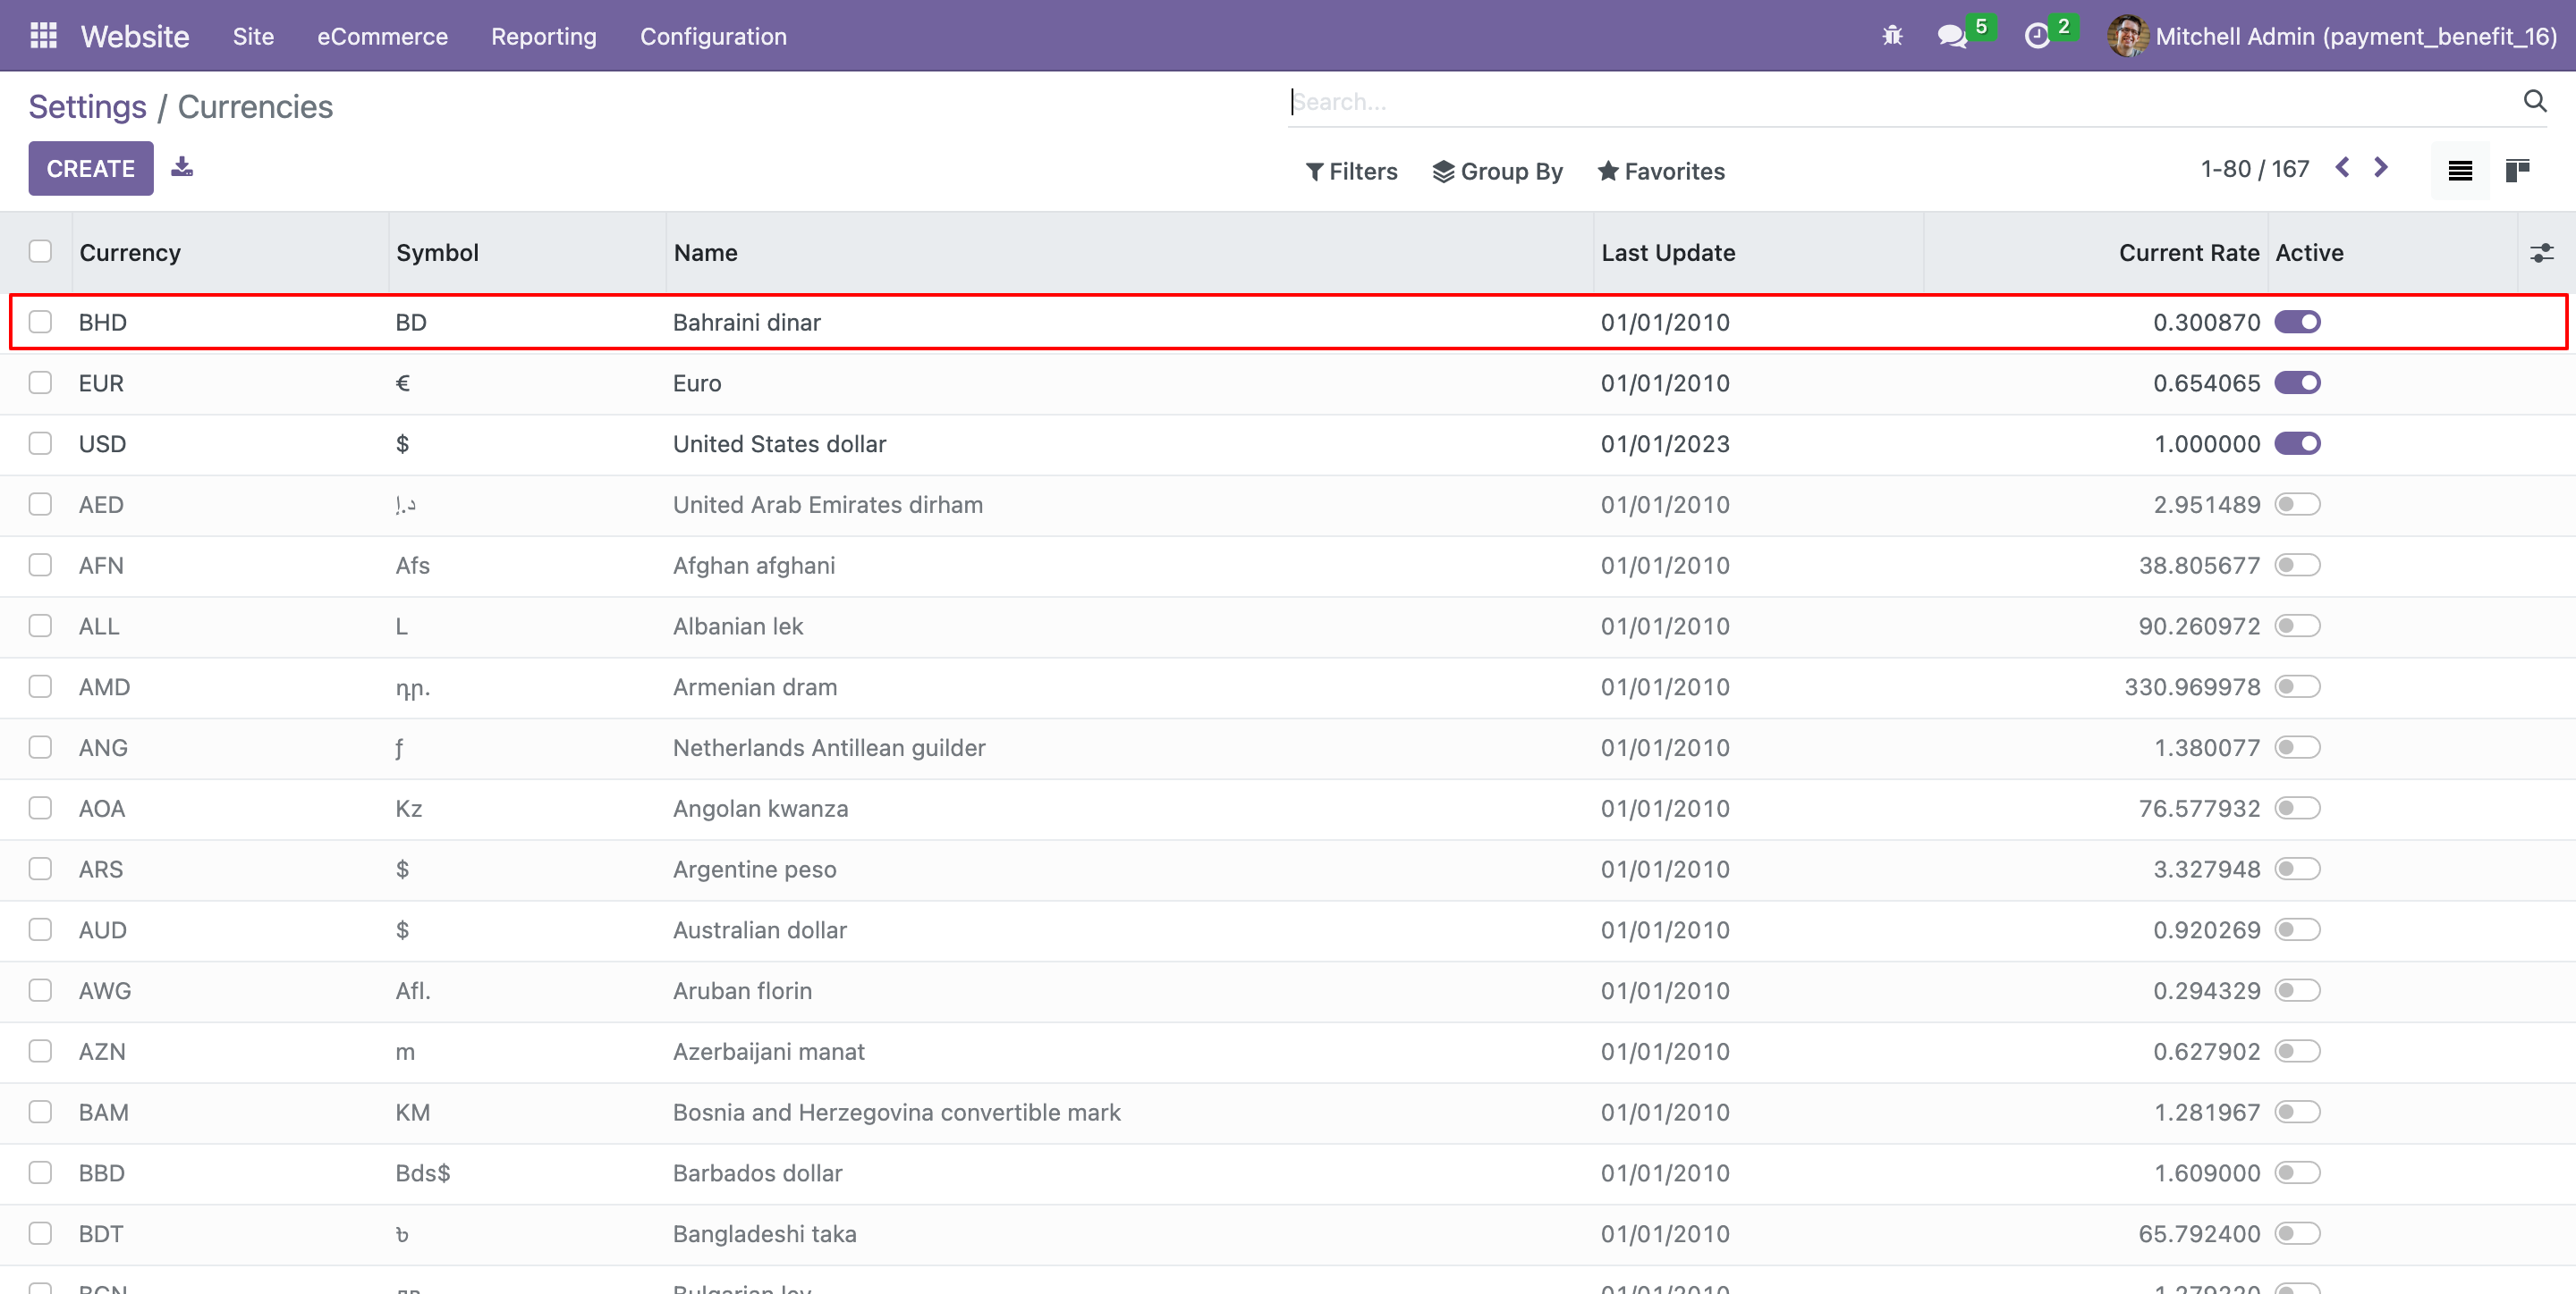
Task: Go to next page arrow
Action: (2381, 168)
